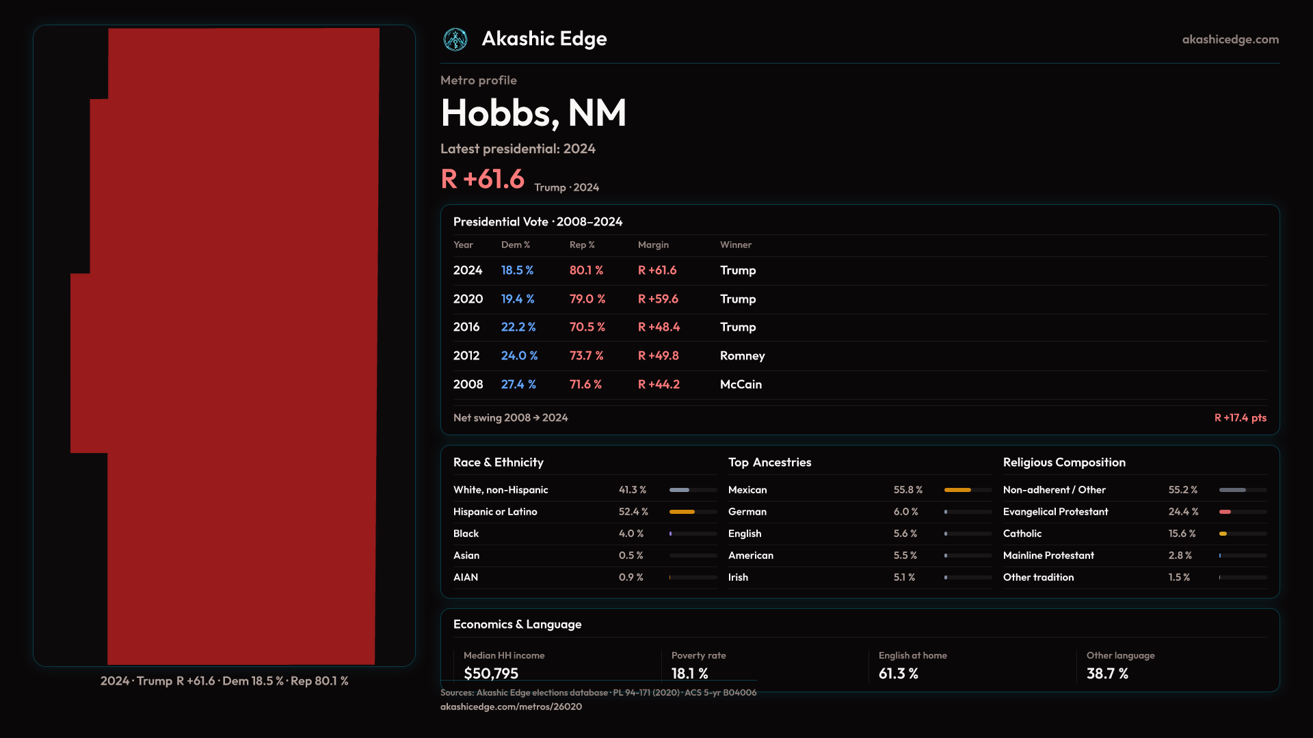Viewport: 1313px width, 738px height.
Task: Click the R +61.6 headline margin
Action: click(x=482, y=179)
